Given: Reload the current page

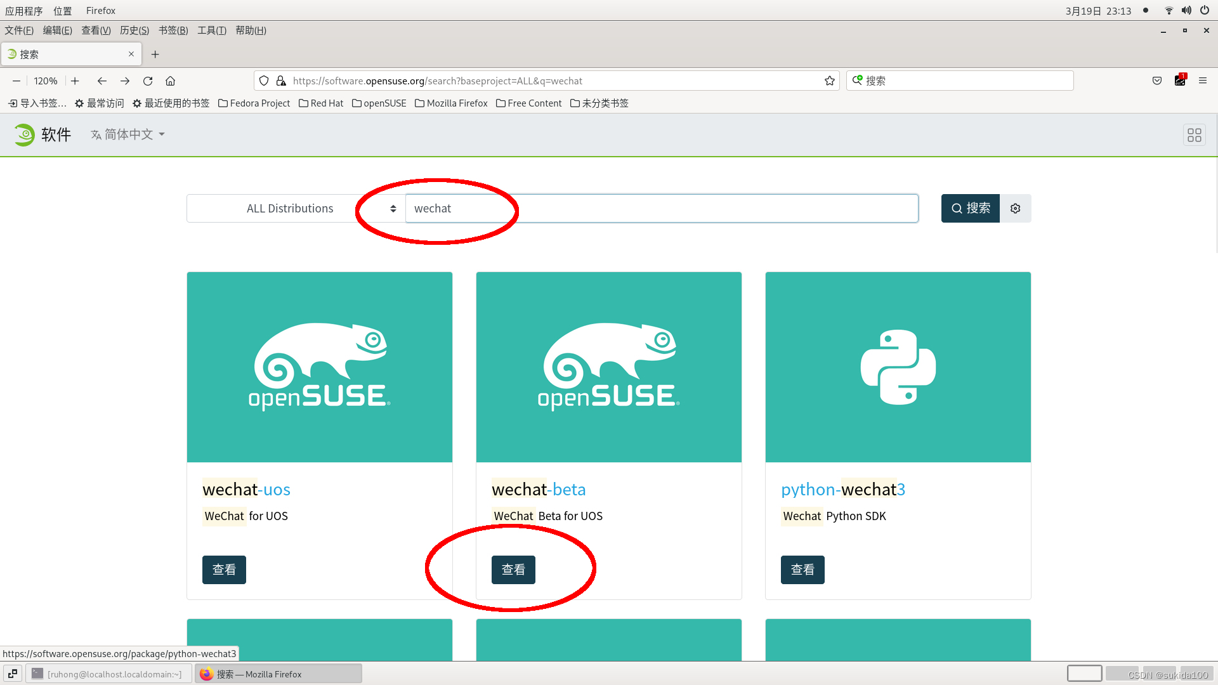Looking at the screenshot, I should (148, 81).
